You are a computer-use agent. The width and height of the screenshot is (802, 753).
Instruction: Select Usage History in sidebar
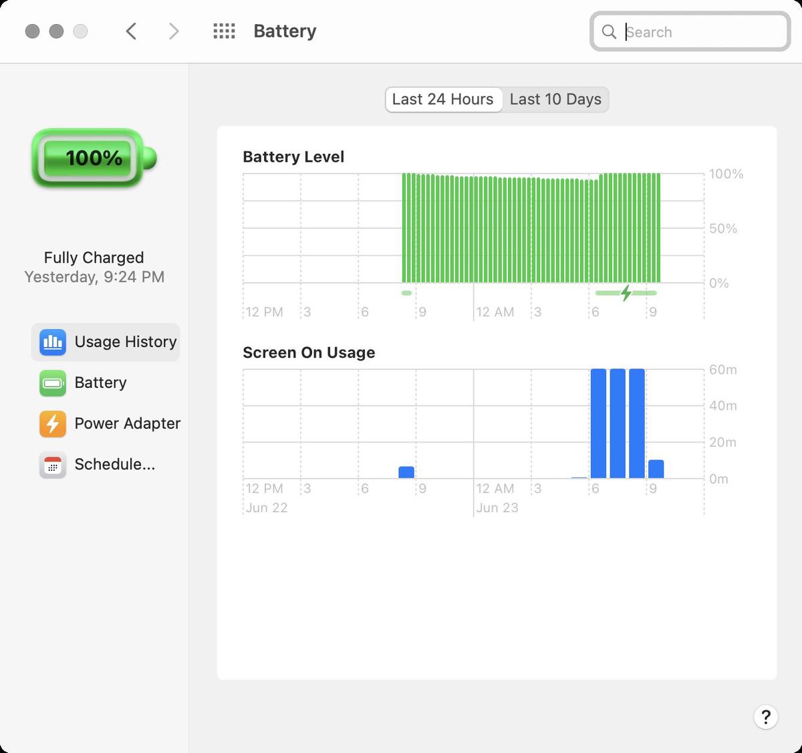(x=106, y=342)
